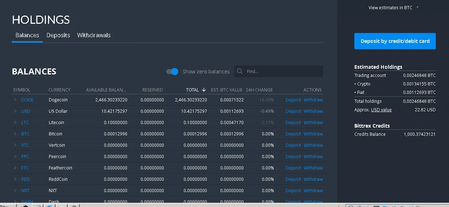Click the sort arrow beside TOTAL header
449x207 pixels.
click(204, 90)
